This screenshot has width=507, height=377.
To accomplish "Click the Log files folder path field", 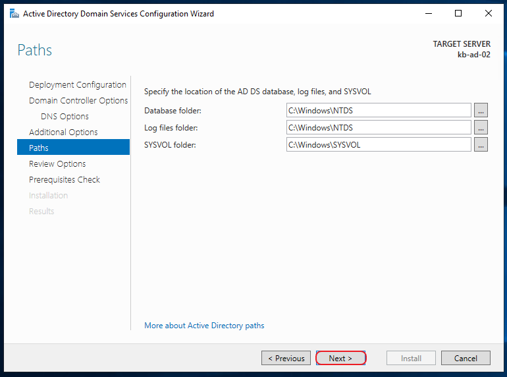I will [x=379, y=127].
